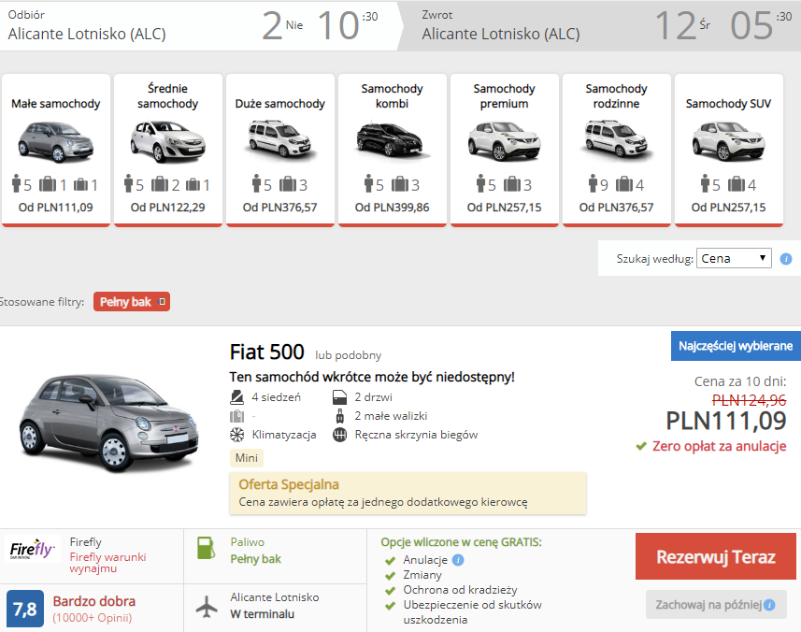Screen dimensions: 801x632
Task: Click the info icon beside the sort dropdown
Action: coord(786,259)
